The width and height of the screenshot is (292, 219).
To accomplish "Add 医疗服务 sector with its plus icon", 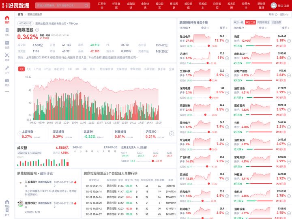I will (x=289, y=109).
